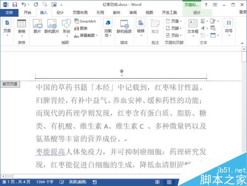Click 登录 to sign in
Viewport: 247px width, 186px height.
(243, 12)
